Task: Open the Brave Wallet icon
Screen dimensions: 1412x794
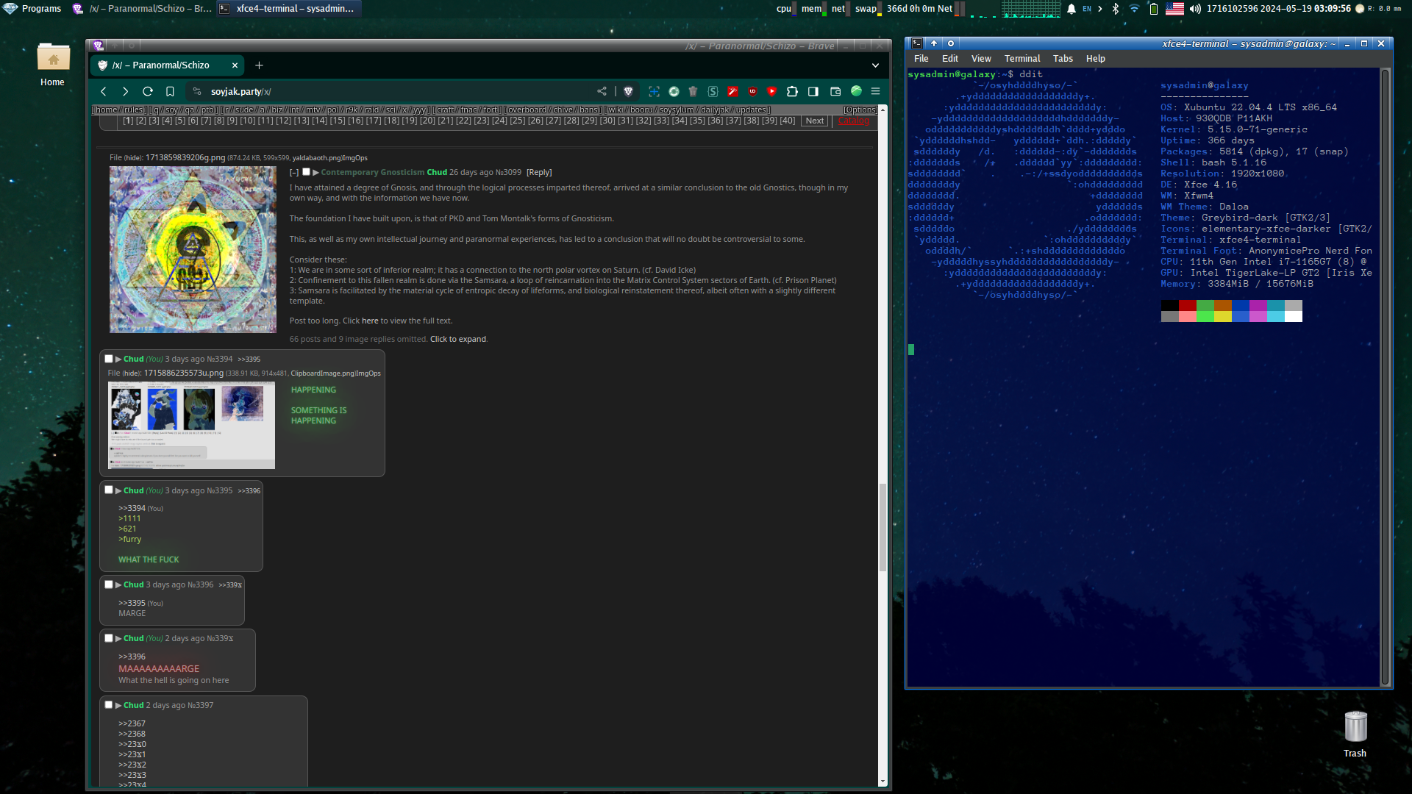Action: coord(835,91)
